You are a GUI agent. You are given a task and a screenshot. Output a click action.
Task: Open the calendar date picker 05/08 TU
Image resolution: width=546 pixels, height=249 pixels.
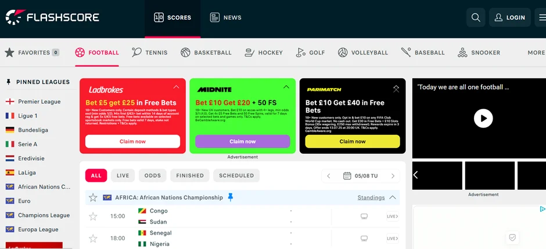point(361,176)
